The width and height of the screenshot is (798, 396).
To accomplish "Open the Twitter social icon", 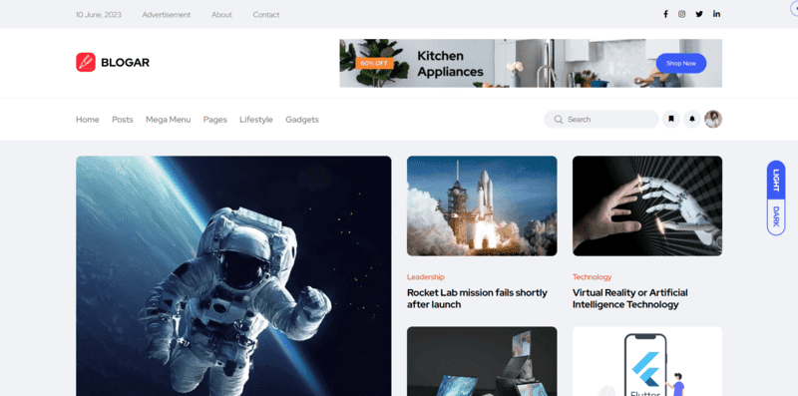I will pyautogui.click(x=699, y=14).
